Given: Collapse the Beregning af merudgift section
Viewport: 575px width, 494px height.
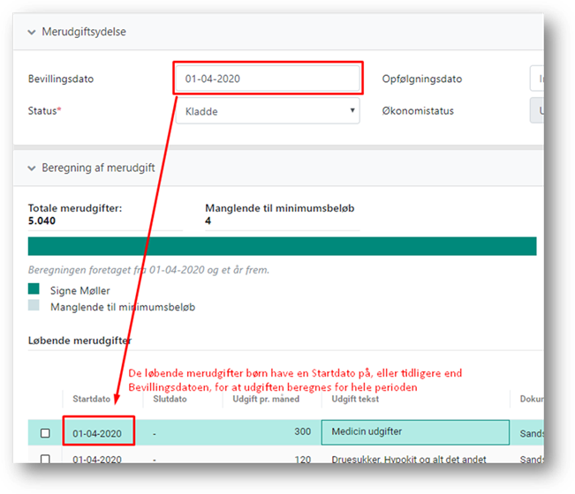Looking at the screenshot, I should point(32,168).
